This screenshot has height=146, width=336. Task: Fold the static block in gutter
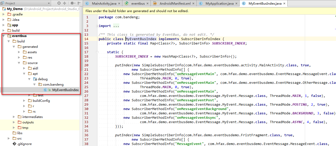[97, 52]
